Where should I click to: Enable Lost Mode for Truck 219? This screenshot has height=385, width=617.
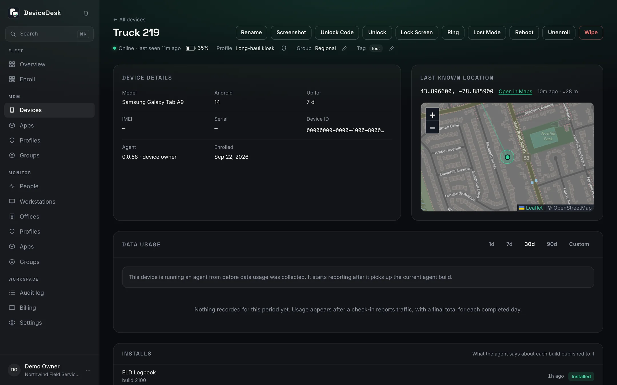[487, 33]
